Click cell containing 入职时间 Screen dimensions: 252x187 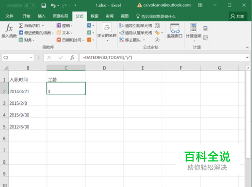pos(28,77)
